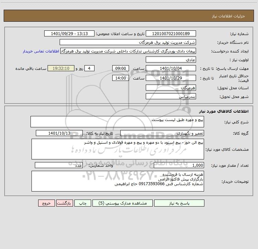Click the label گروه کالا
The width and height of the screenshot is (258, 249).
click(x=241, y=133)
